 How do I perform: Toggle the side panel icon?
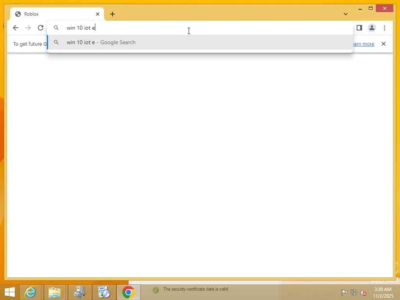point(359,28)
